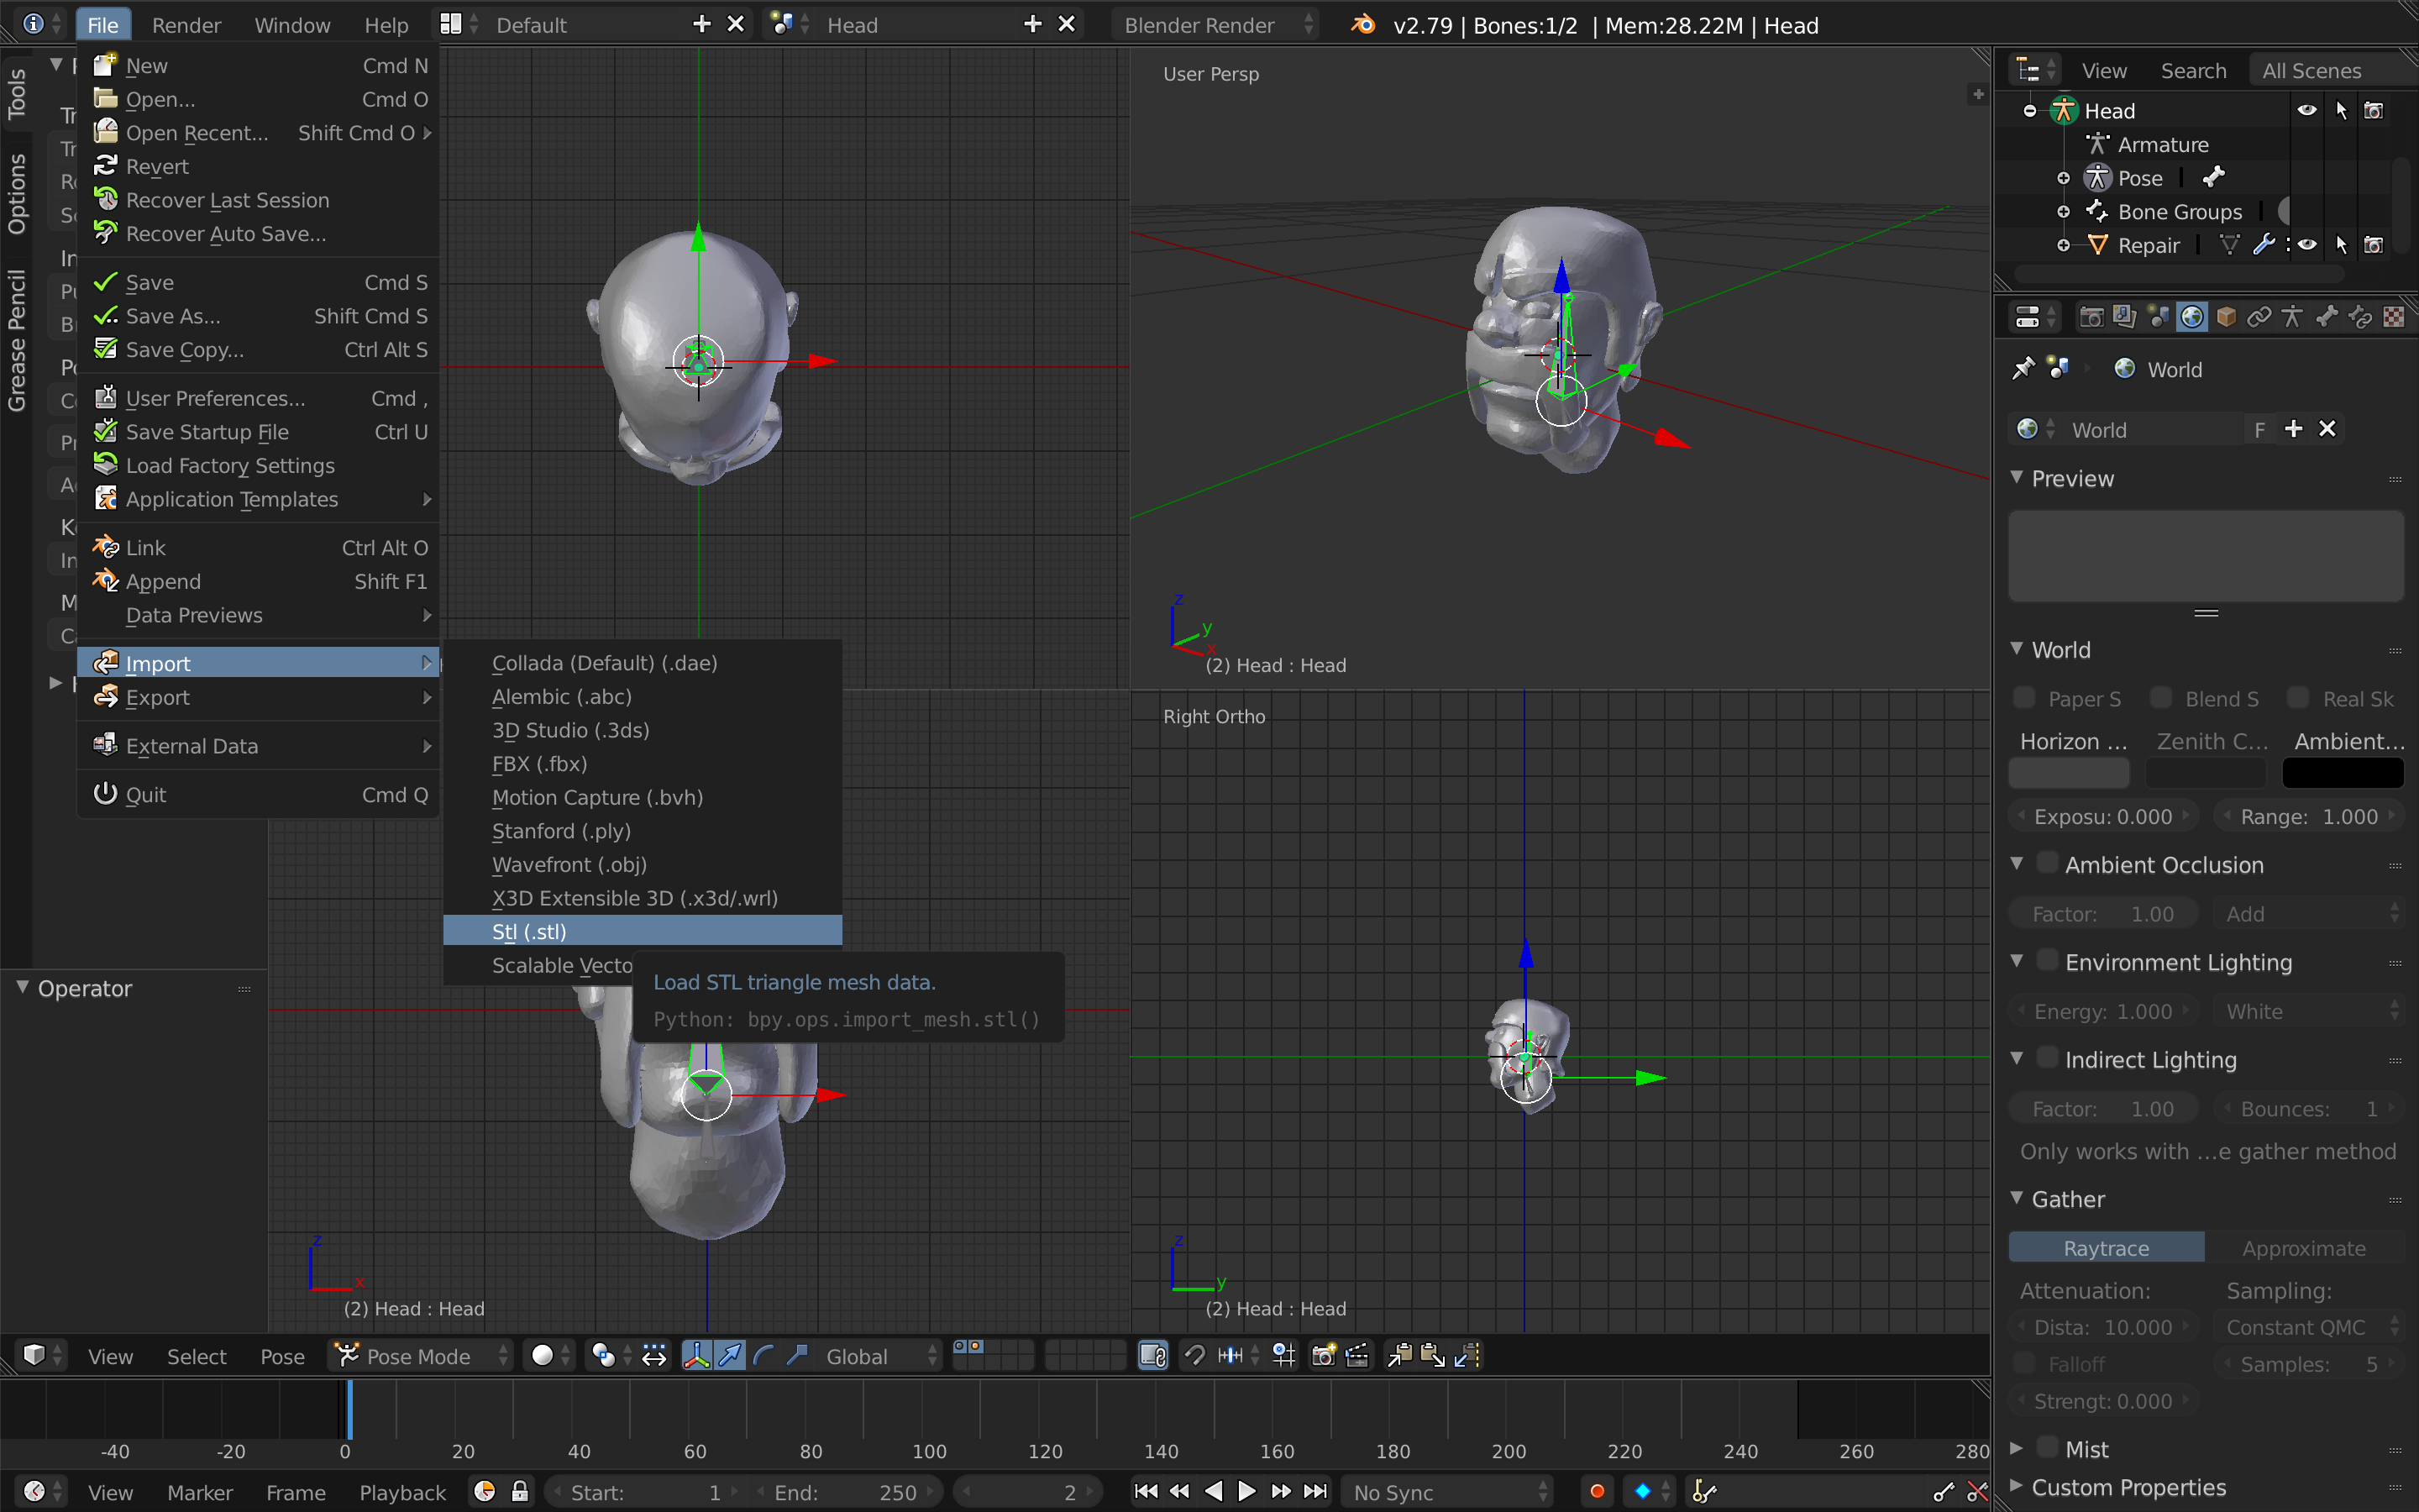Toggle Repair object visibility eye

pyautogui.click(x=2307, y=245)
